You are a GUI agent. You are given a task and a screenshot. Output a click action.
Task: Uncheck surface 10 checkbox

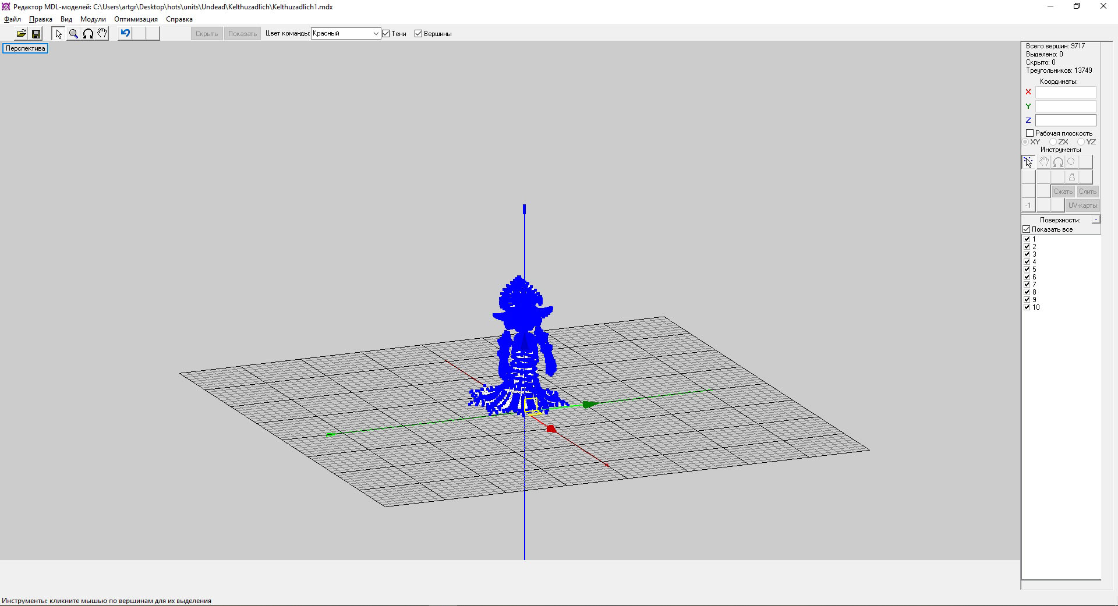(1027, 307)
